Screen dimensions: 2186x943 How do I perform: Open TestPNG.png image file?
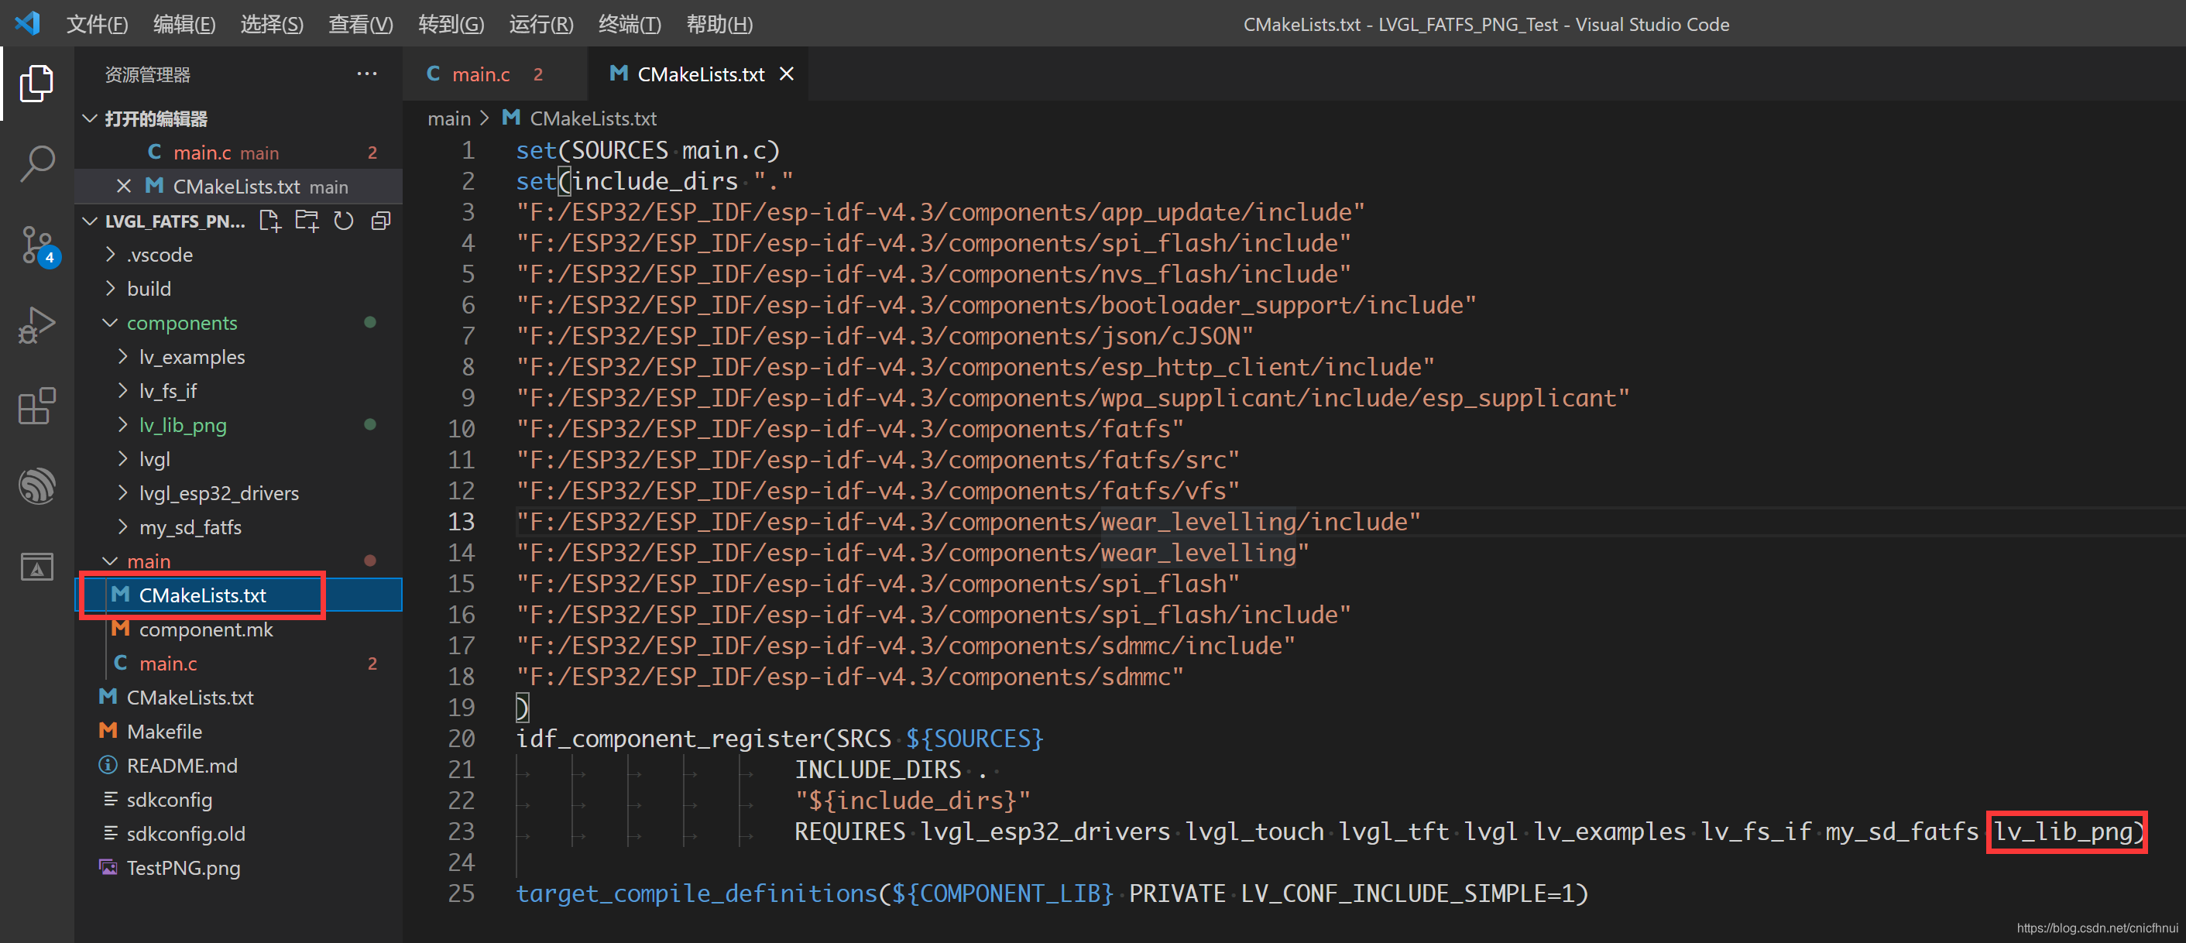click(x=238, y=867)
